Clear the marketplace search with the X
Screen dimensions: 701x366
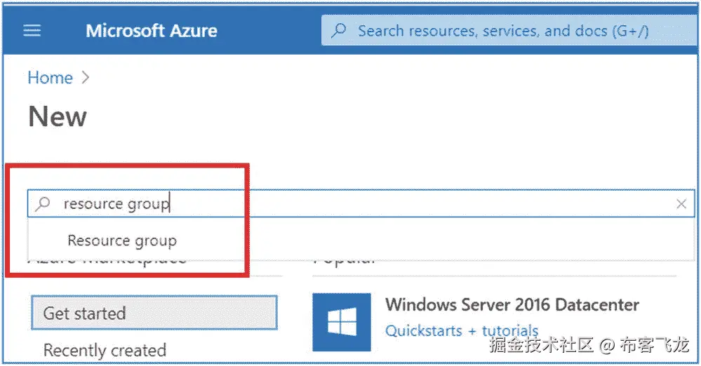681,204
